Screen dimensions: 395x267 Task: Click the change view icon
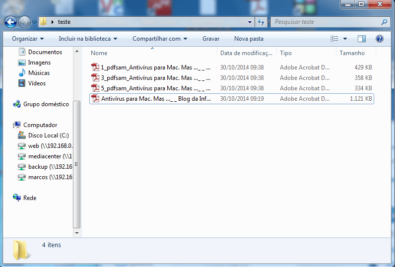coord(334,39)
